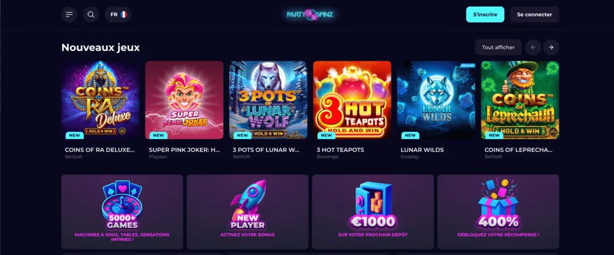Click the New Player rocket banner

pyautogui.click(x=247, y=212)
